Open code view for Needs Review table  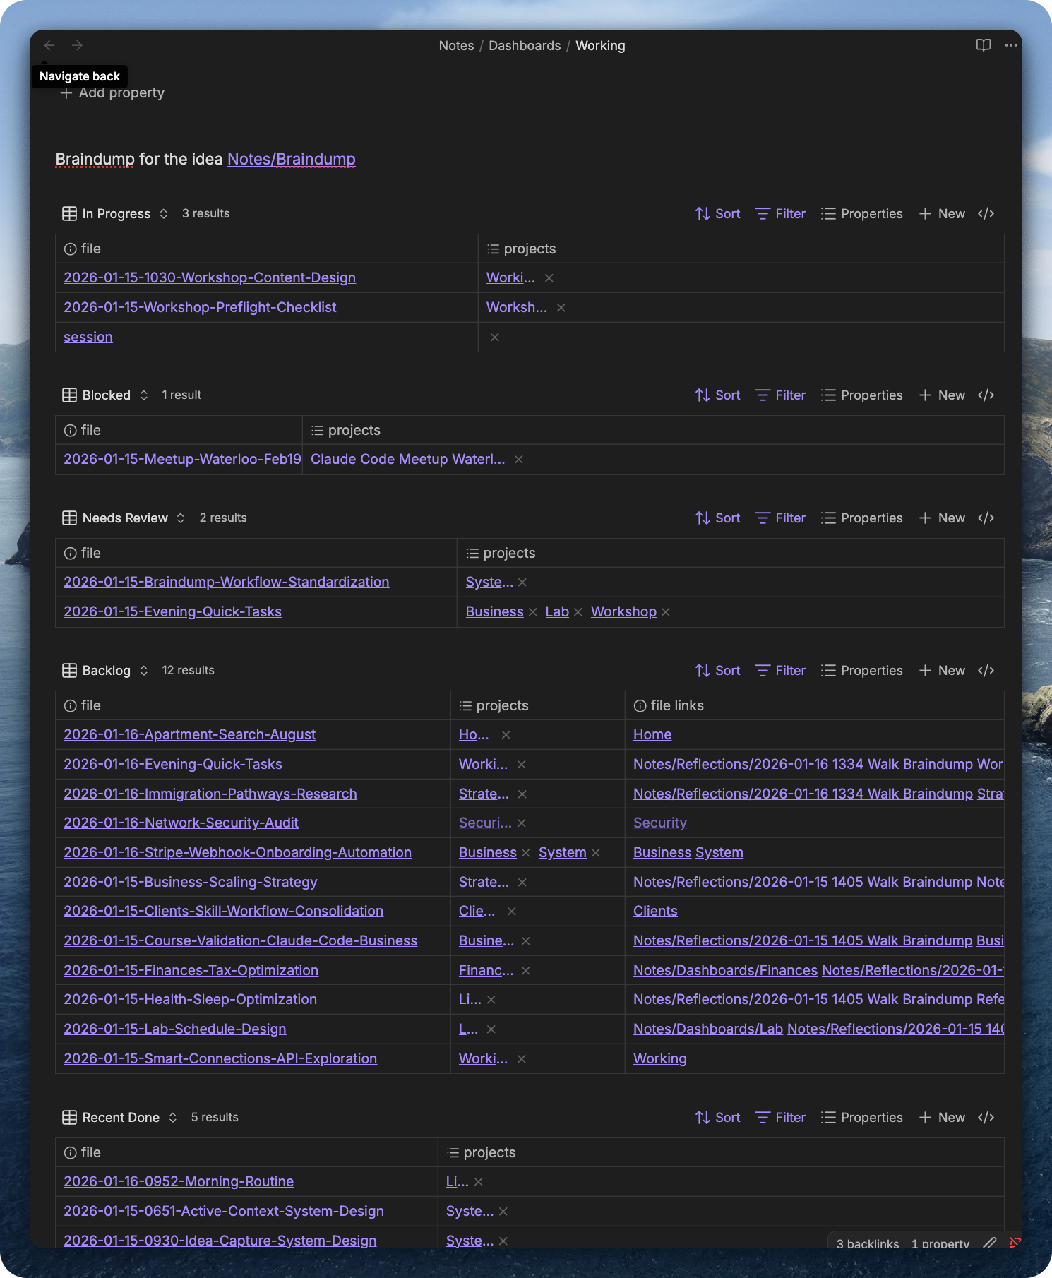(x=986, y=518)
